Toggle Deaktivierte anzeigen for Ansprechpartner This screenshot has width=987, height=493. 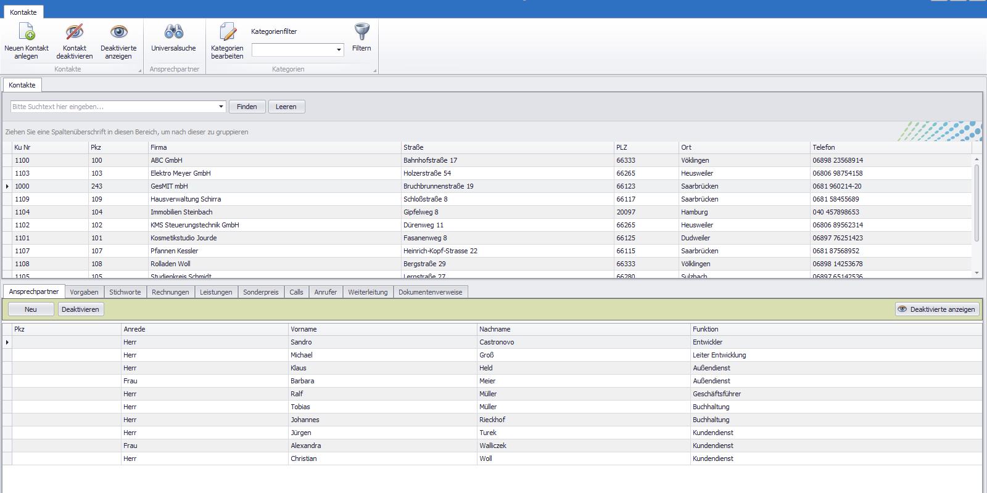(936, 309)
